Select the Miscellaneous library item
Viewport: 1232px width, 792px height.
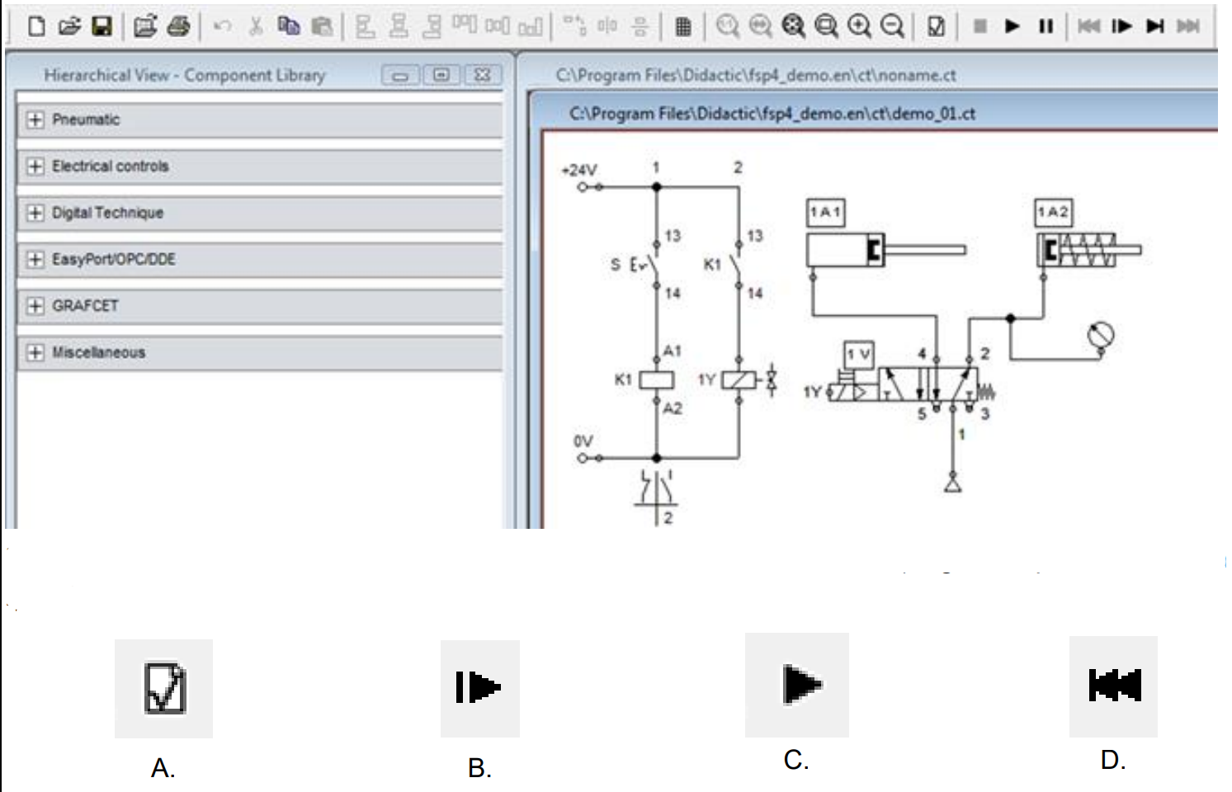coord(98,352)
